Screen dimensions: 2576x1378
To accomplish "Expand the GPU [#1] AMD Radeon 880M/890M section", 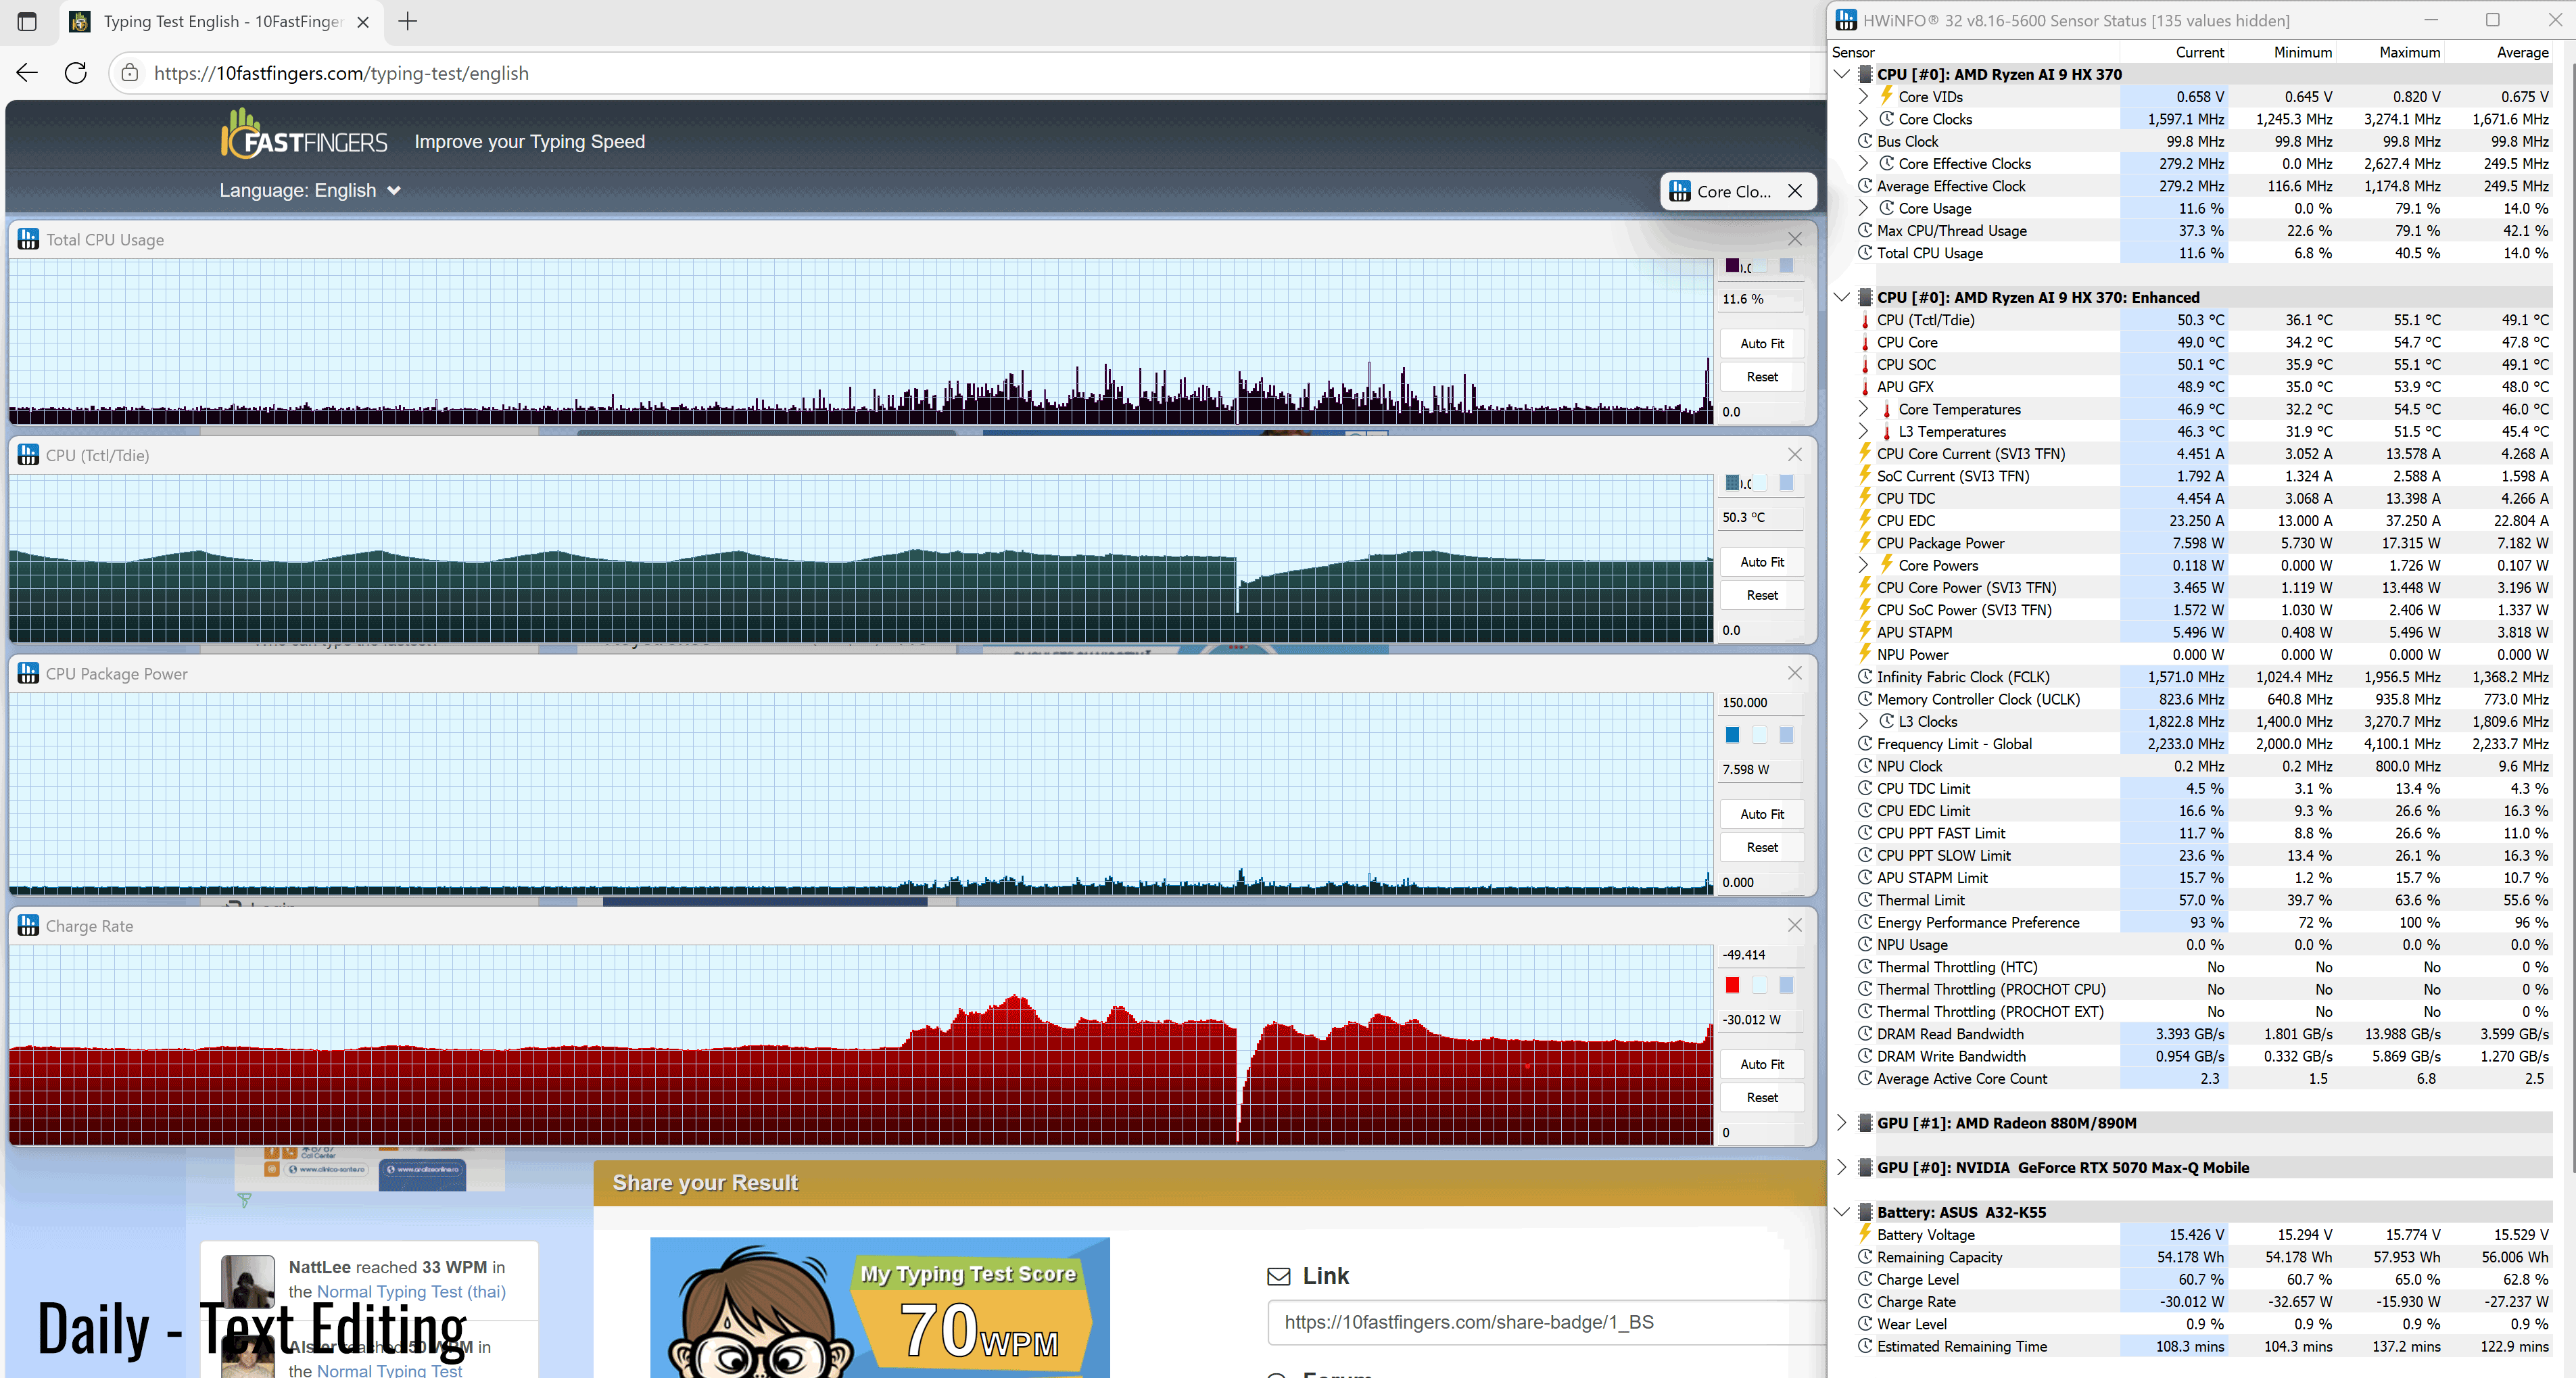I will tap(1842, 1123).
